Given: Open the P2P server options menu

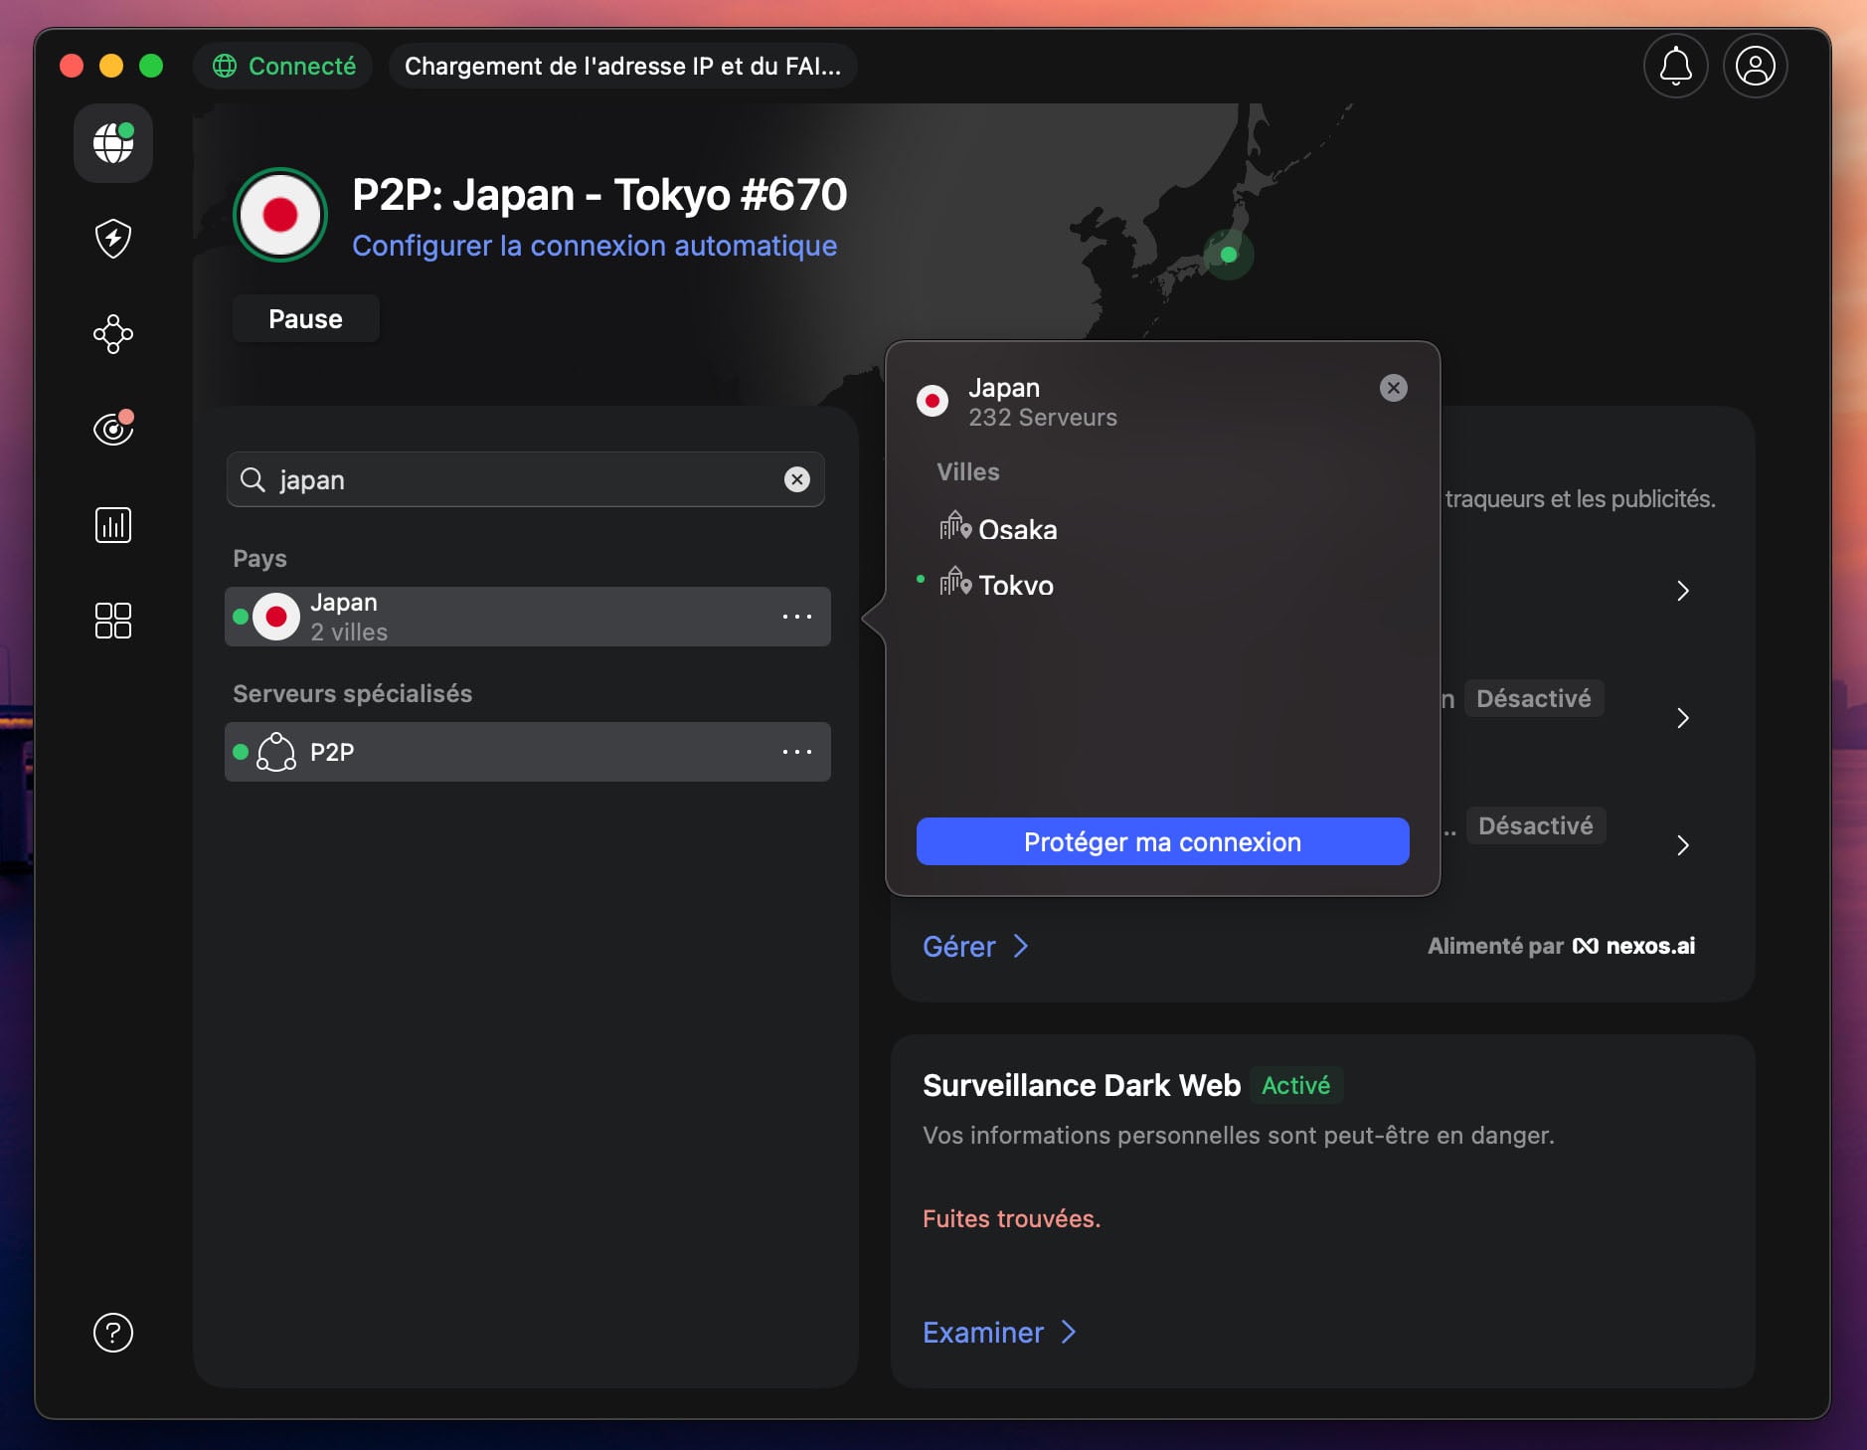Looking at the screenshot, I should pyautogui.click(x=797, y=752).
